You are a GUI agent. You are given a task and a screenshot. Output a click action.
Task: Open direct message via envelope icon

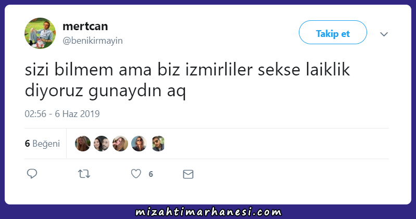188,174
